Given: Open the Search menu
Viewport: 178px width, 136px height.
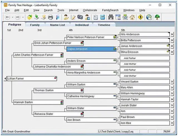Looking at the screenshot, I should click(48, 10).
